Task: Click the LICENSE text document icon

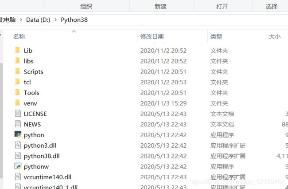Action: click(x=18, y=114)
